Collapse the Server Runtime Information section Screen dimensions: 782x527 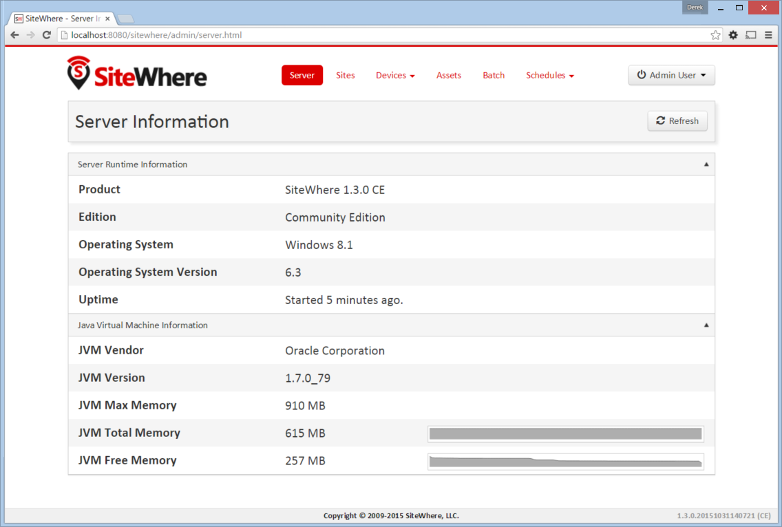click(x=706, y=164)
